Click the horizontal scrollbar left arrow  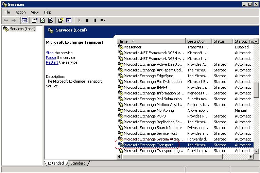point(119,156)
